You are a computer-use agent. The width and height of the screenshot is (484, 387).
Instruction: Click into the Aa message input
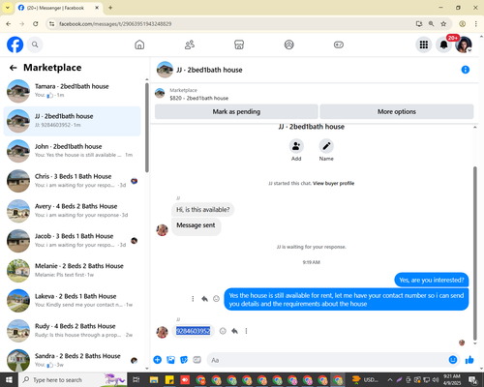326,360
